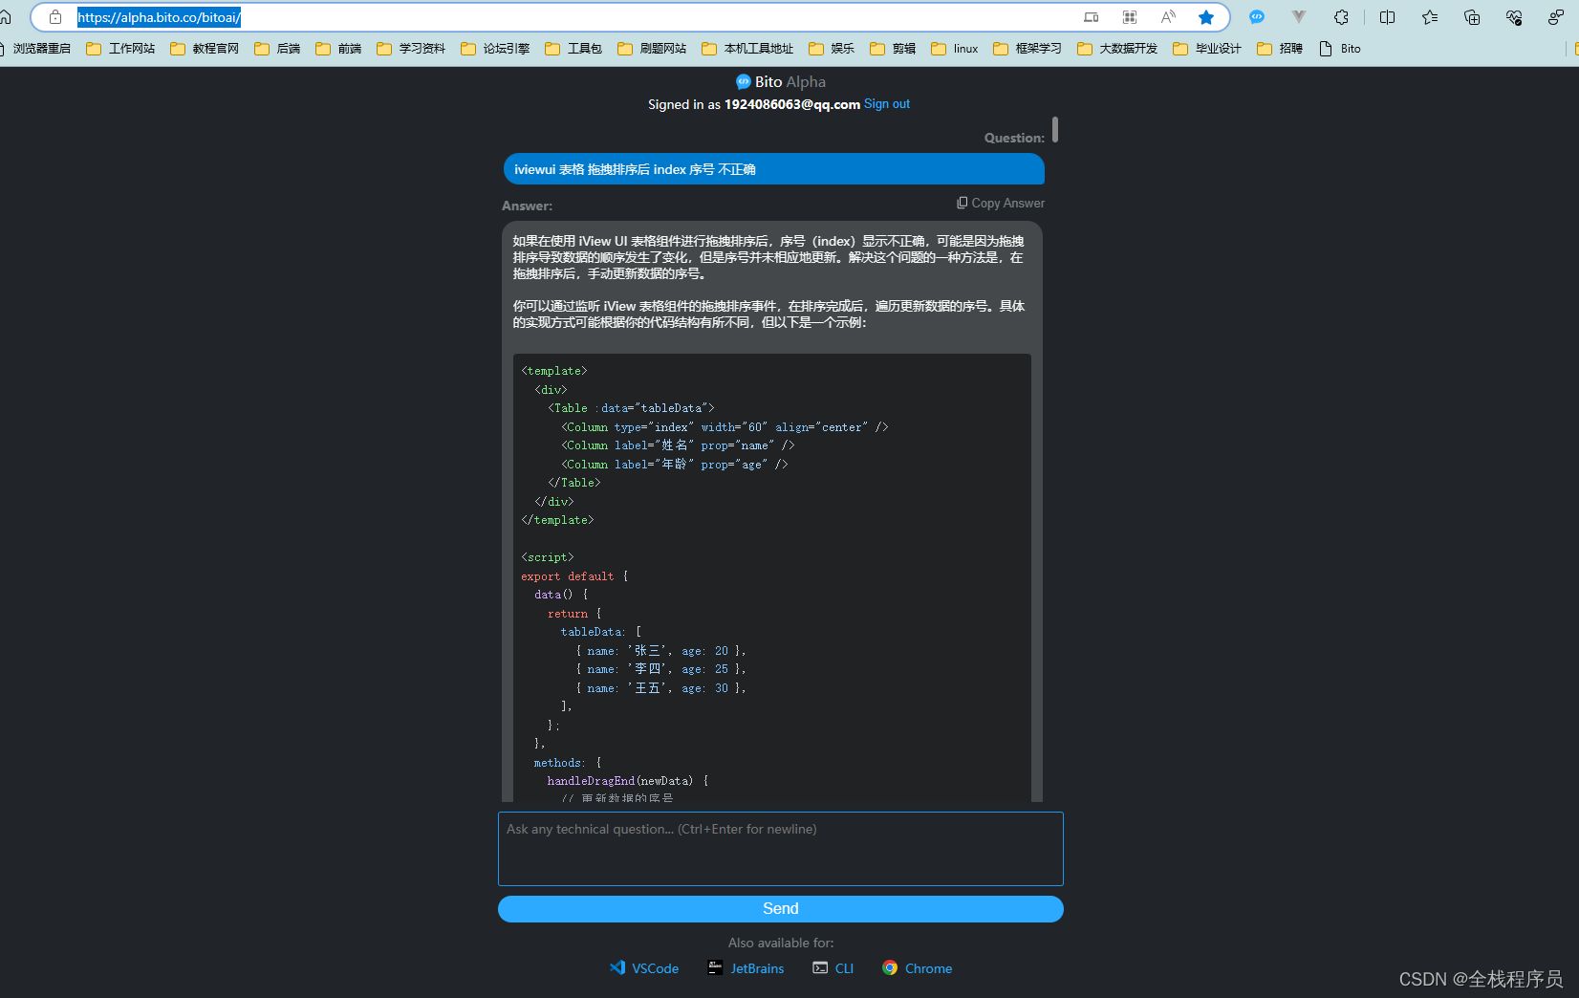This screenshot has width=1579, height=998.
Task: Click the export default code line
Action: 574,576
